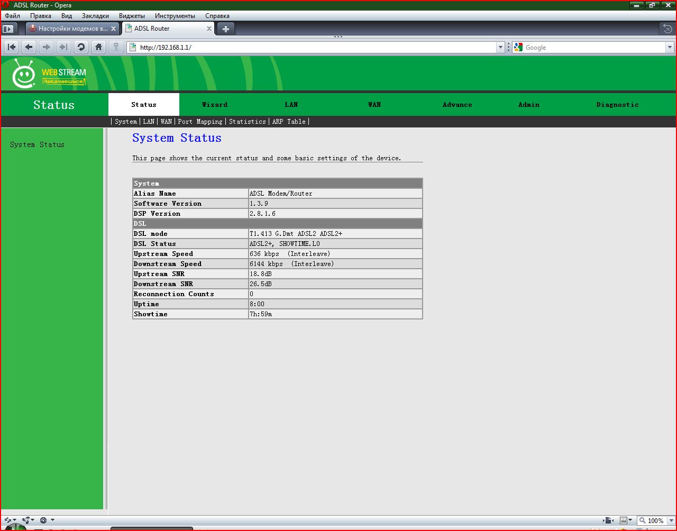Open the password wand key button
Image resolution: width=677 pixels, height=531 pixels.
point(116,47)
